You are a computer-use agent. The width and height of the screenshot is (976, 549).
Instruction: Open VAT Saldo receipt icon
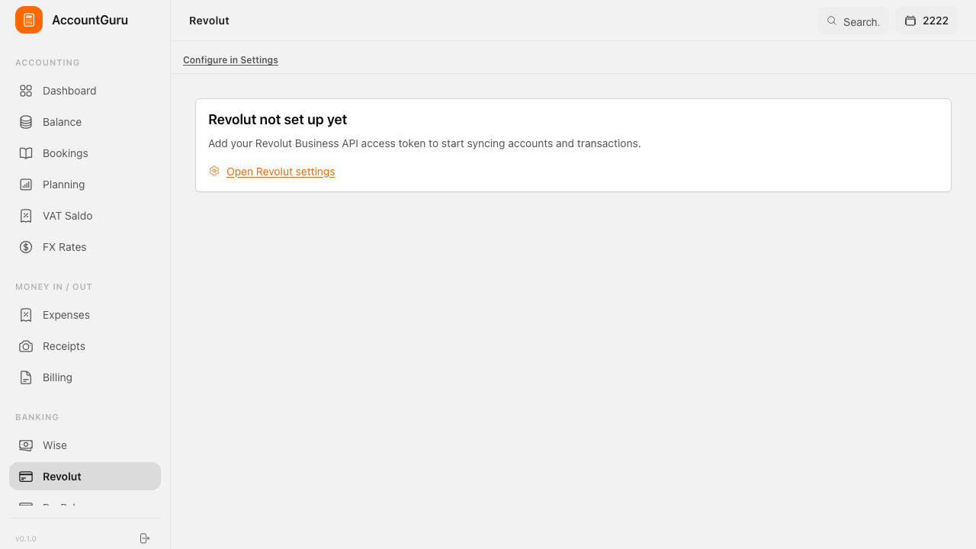click(26, 216)
